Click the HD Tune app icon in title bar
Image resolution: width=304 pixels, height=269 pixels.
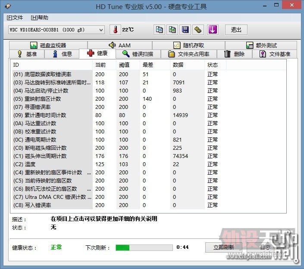8,6
